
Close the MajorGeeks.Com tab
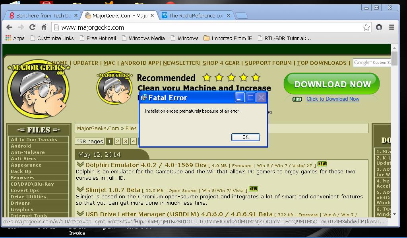pyautogui.click(x=152, y=15)
